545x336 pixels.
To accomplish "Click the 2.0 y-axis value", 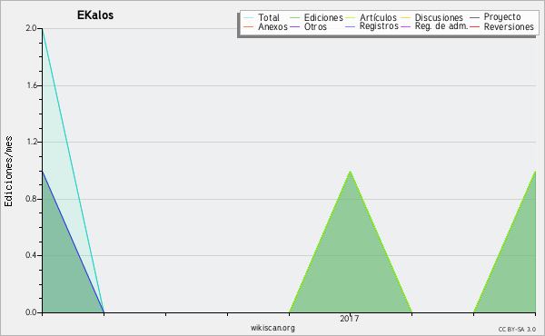I will pos(31,28).
